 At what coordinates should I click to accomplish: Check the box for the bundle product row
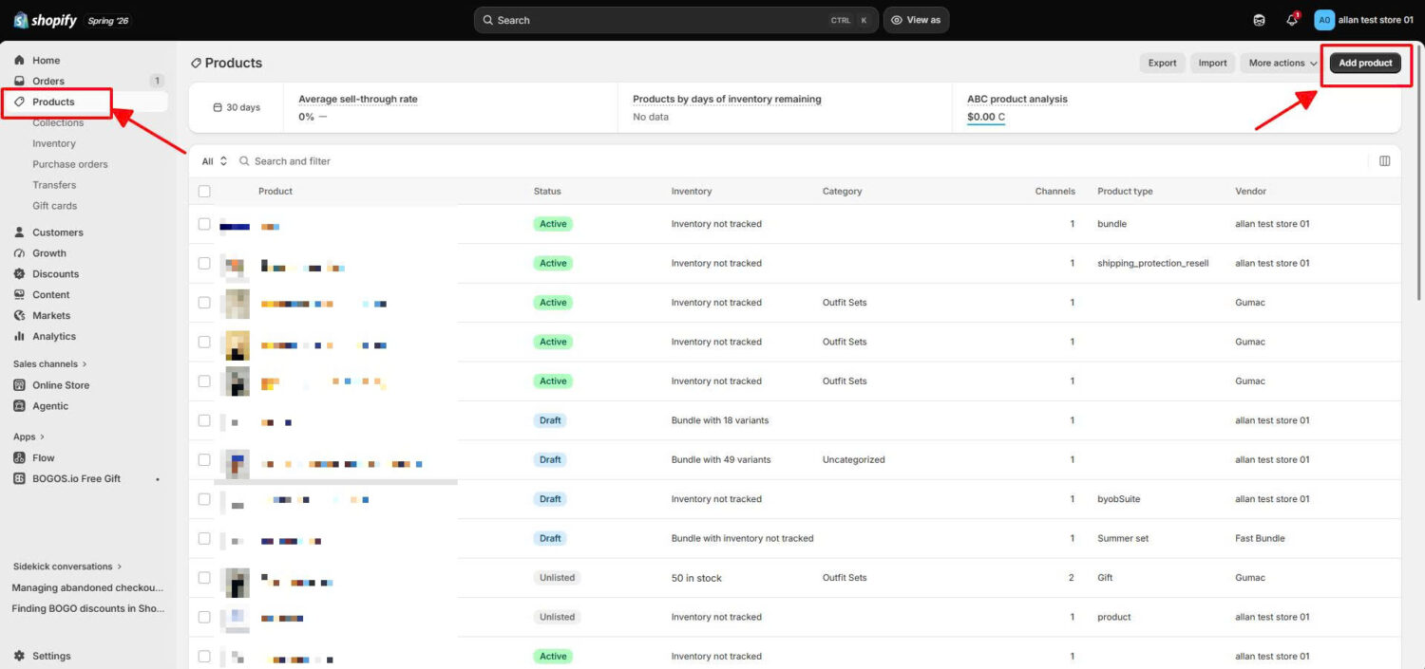coord(204,224)
